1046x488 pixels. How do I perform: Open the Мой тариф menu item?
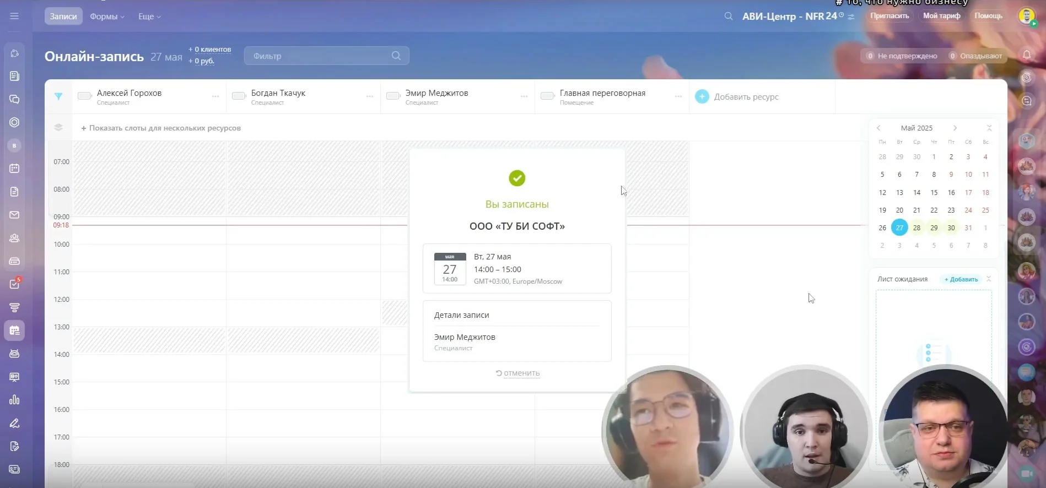coord(941,16)
